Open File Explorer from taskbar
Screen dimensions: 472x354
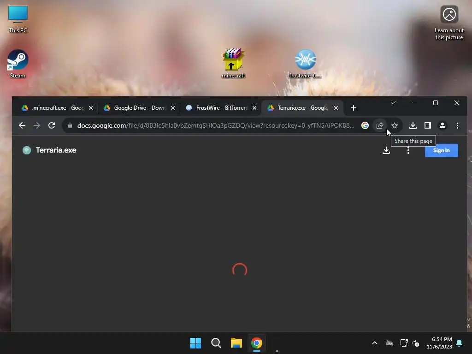tap(236, 343)
